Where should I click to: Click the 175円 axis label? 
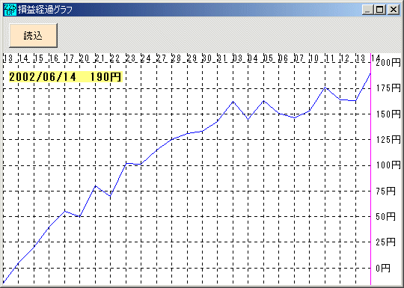pos(388,88)
